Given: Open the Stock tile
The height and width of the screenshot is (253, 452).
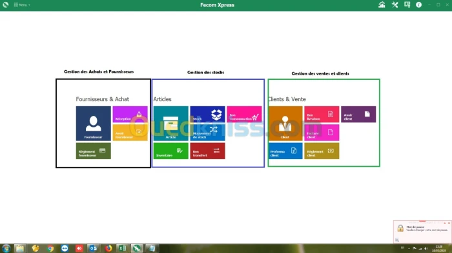Looking at the screenshot, I should tap(207, 114).
